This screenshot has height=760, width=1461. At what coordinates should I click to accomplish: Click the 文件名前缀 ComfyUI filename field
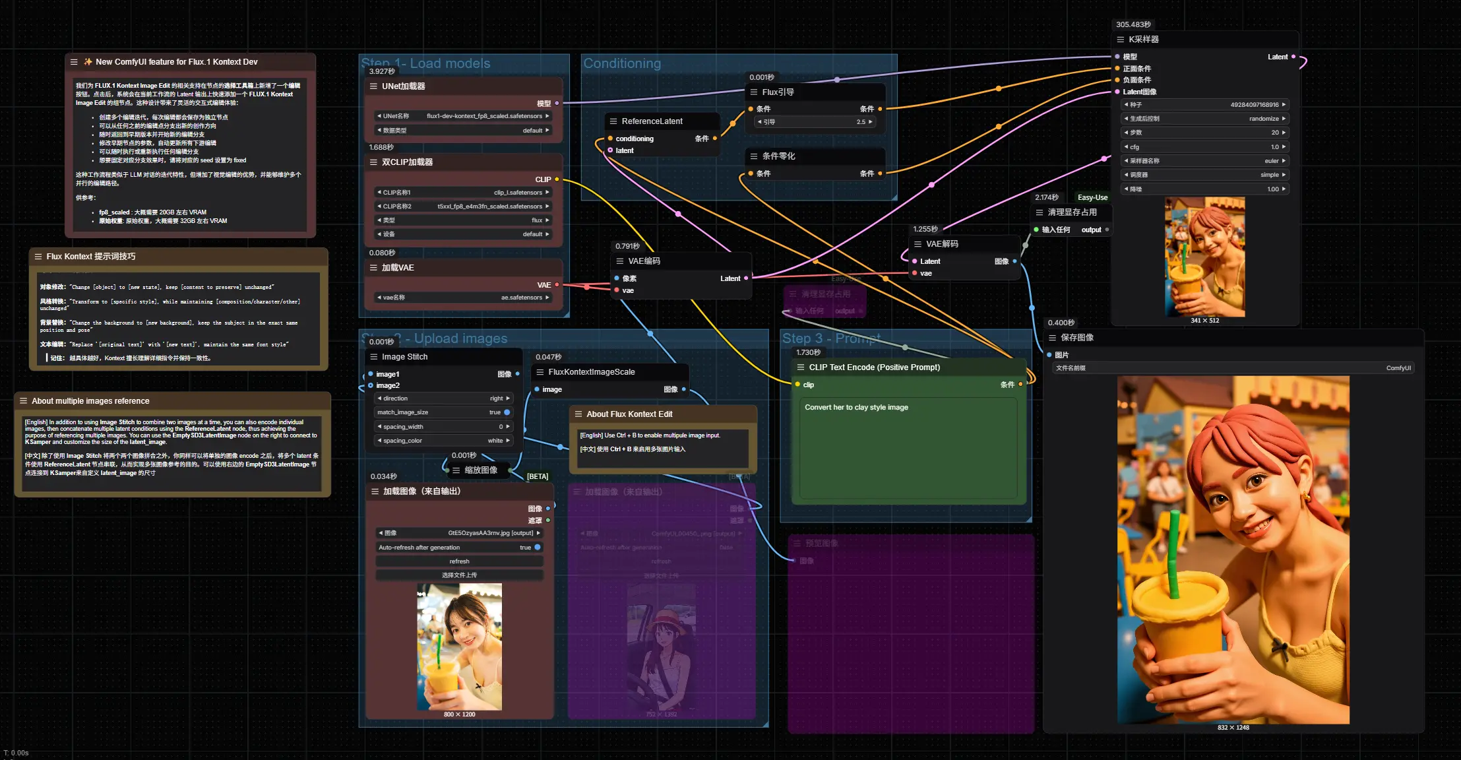(1233, 368)
